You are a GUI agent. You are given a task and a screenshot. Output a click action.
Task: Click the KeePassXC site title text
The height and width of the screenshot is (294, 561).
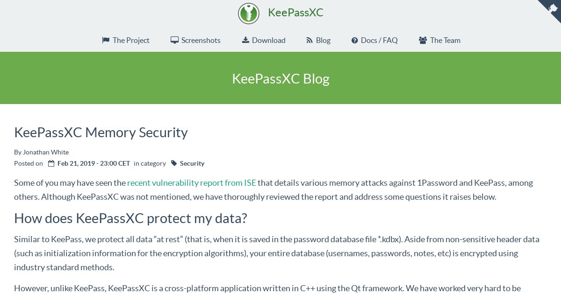coord(295,13)
